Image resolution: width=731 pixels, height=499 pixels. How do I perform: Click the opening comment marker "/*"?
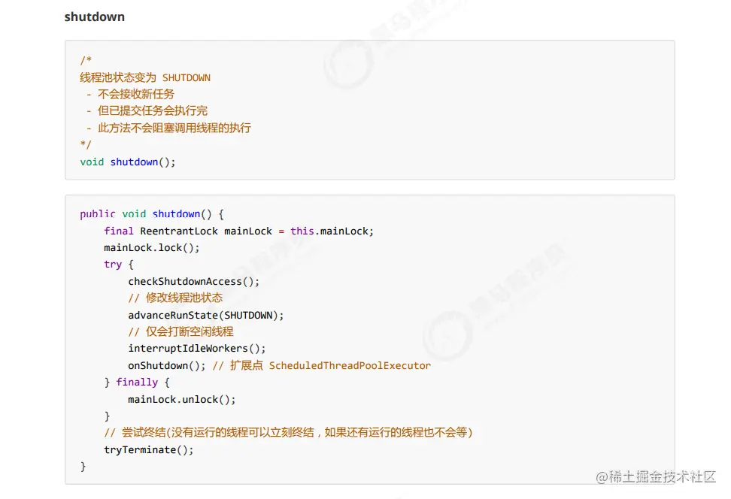coord(86,60)
